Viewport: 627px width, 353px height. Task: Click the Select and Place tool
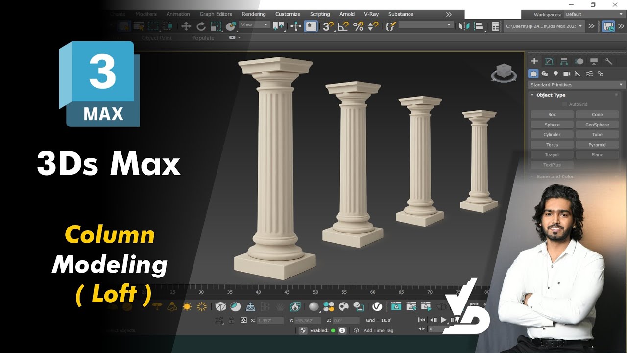point(231,26)
